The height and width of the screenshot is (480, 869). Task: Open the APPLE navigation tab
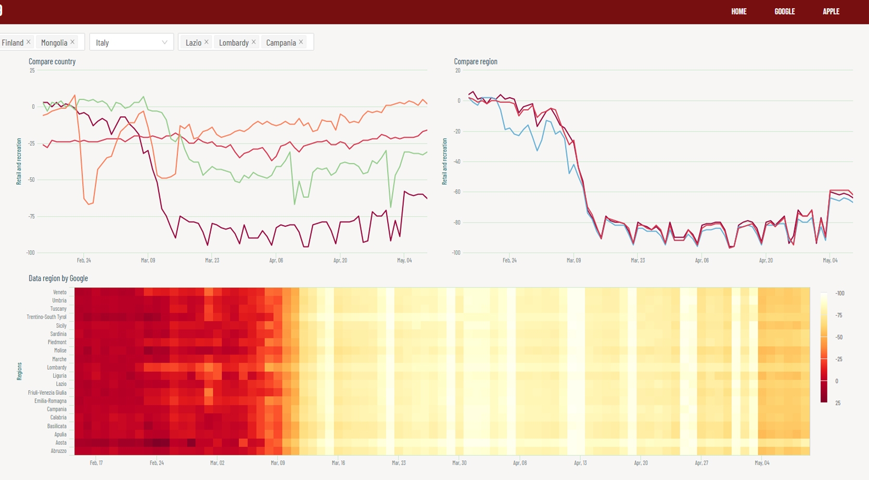point(831,11)
